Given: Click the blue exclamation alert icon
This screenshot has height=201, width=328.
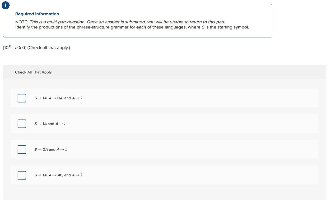Looking at the screenshot, I should [6, 5].
